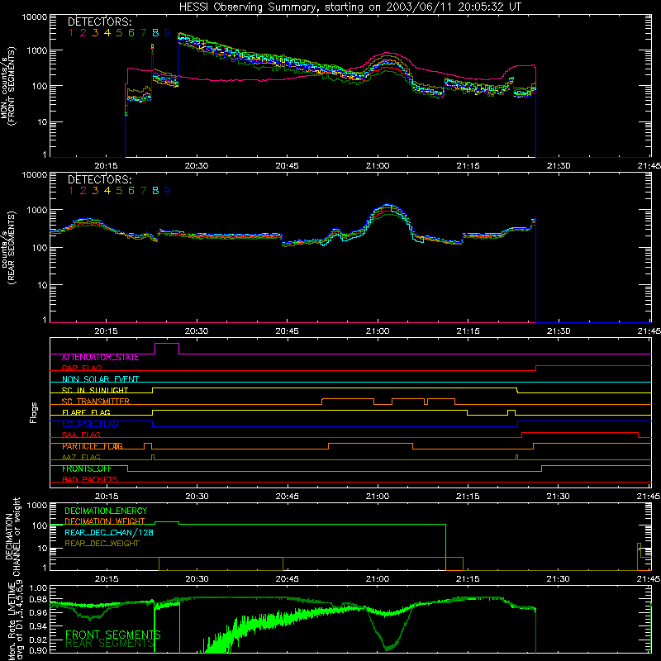Click dark green detector 7 in rear segments legend

tap(143, 191)
